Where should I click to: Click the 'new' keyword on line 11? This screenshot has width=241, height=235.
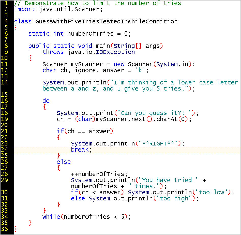click(x=119, y=64)
